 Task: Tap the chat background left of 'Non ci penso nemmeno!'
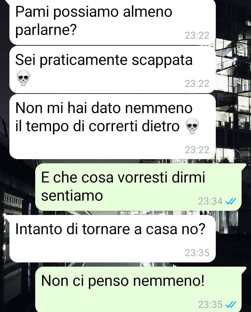[x=17, y=289]
